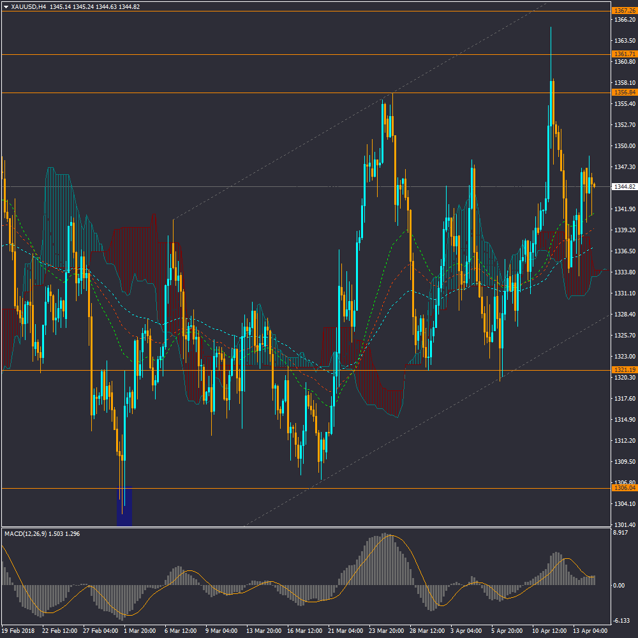
Task: Click the MACD 8.917 scale value
Action: [x=620, y=533]
